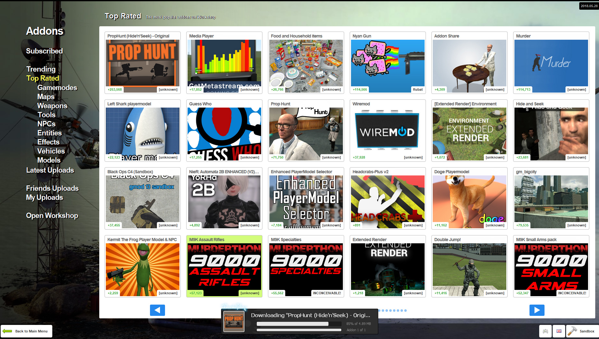Filter by Models

(49, 160)
